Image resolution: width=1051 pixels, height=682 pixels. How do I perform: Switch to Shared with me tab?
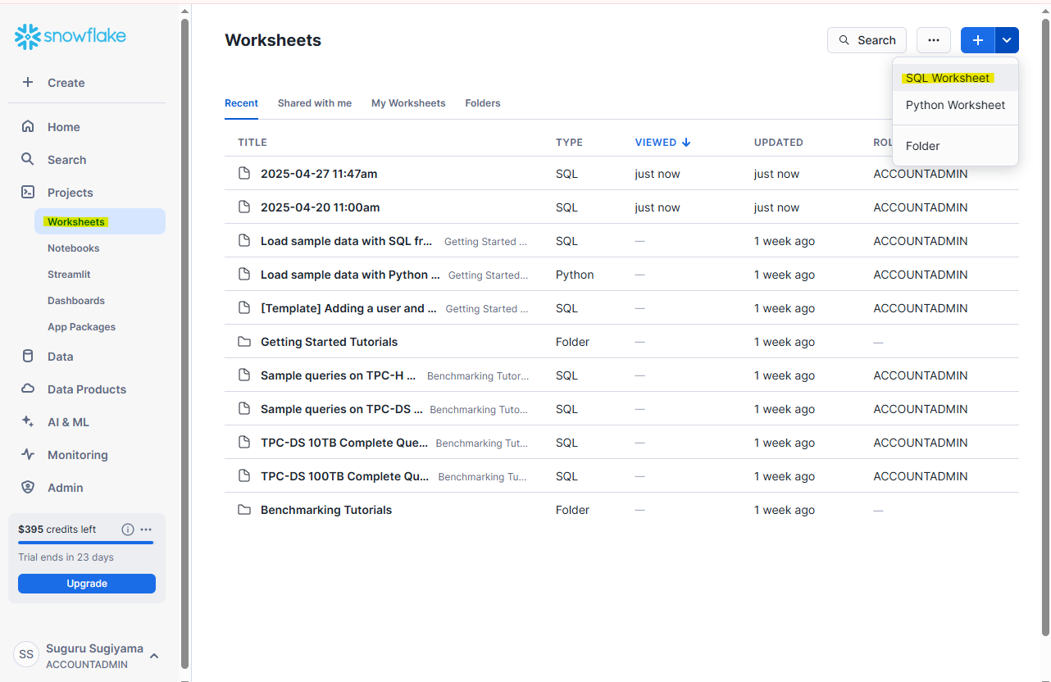(x=315, y=103)
